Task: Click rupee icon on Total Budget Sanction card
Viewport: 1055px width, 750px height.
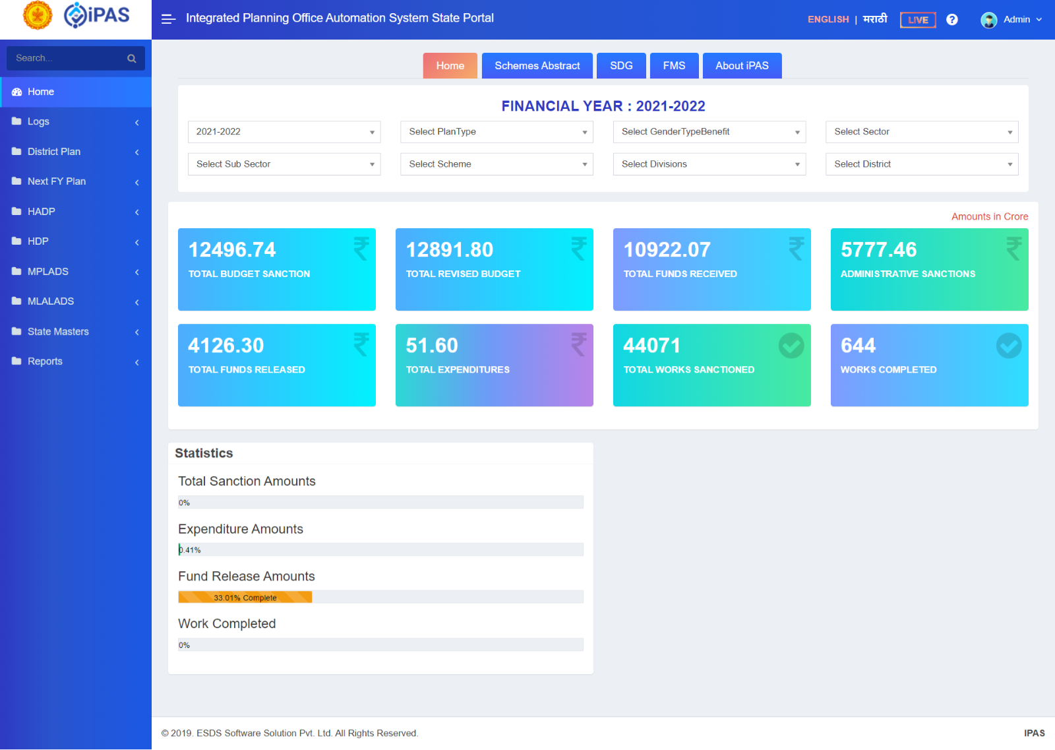Action: pos(361,249)
